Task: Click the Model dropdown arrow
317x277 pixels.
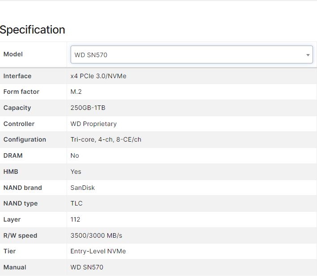Action: 308,55
